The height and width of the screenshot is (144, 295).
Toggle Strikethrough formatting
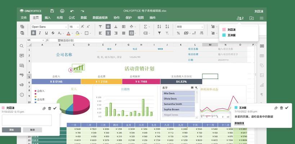(53, 33)
